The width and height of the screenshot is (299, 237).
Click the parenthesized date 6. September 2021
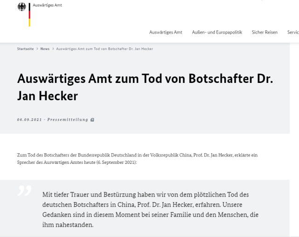pos(116,163)
